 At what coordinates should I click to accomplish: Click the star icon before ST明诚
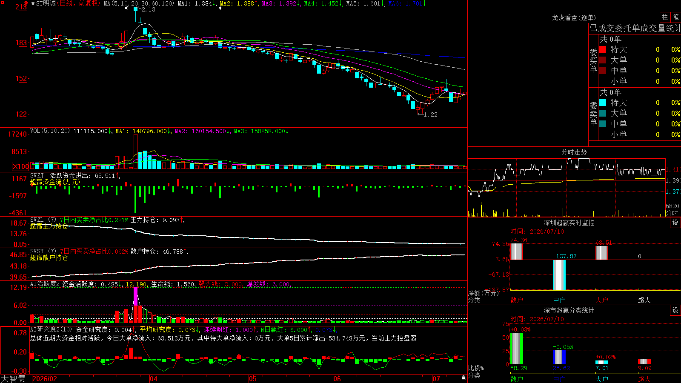[x=33, y=3]
